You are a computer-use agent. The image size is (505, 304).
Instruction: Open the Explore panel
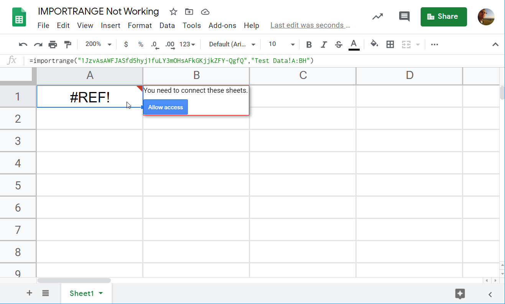(460, 294)
